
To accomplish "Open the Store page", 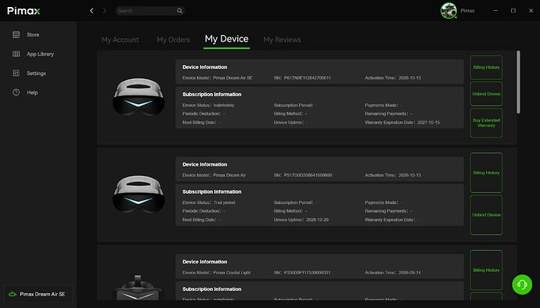I will pyautogui.click(x=33, y=34).
